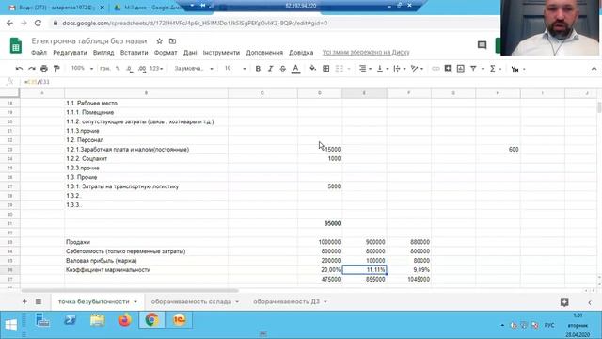Open точка безубыточности tab dropdown arrow

(135, 302)
